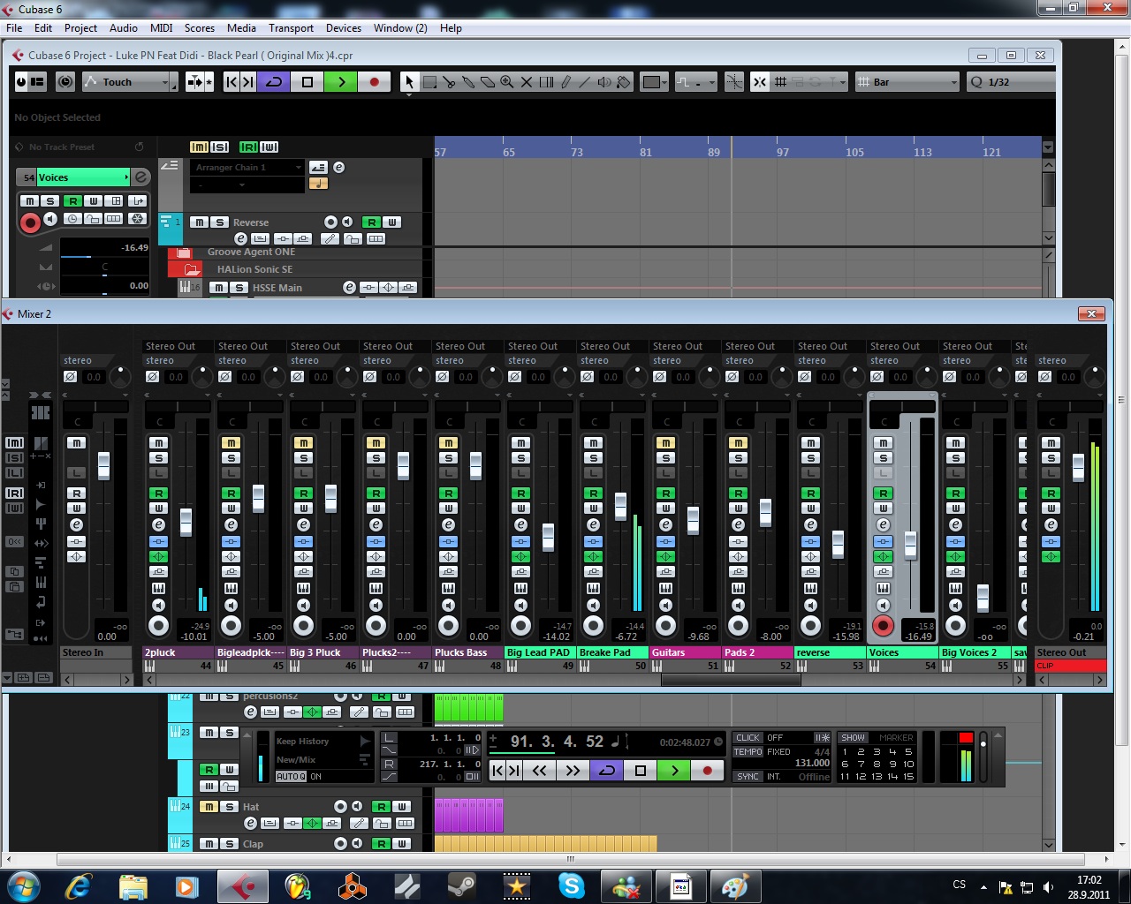Open the MIDI menu
Image resolution: width=1131 pixels, height=904 pixels.
(161, 27)
